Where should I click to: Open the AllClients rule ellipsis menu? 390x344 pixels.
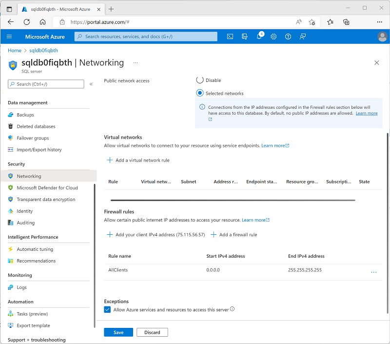[373, 272]
